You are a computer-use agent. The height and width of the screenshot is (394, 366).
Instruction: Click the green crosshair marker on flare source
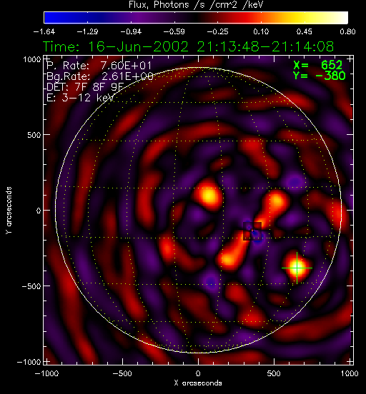pyautogui.click(x=297, y=268)
